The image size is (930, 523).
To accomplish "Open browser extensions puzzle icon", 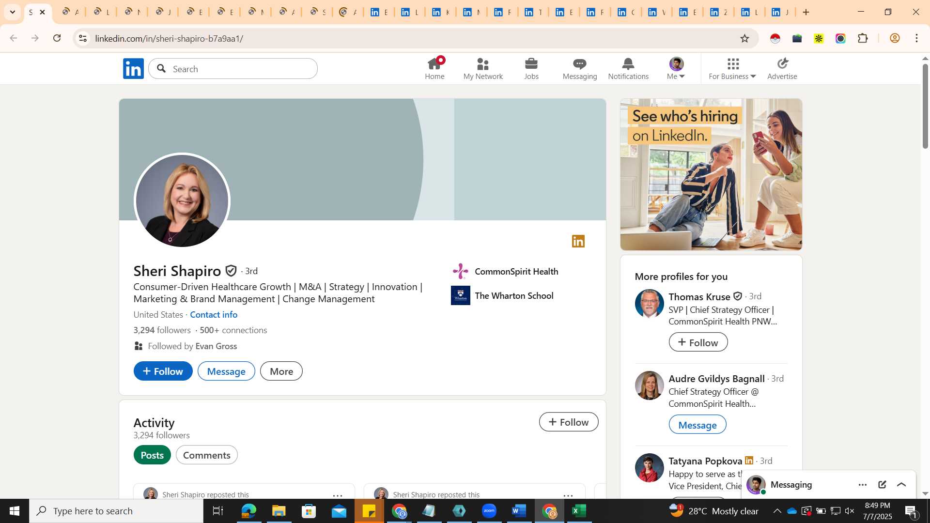I will [863, 38].
